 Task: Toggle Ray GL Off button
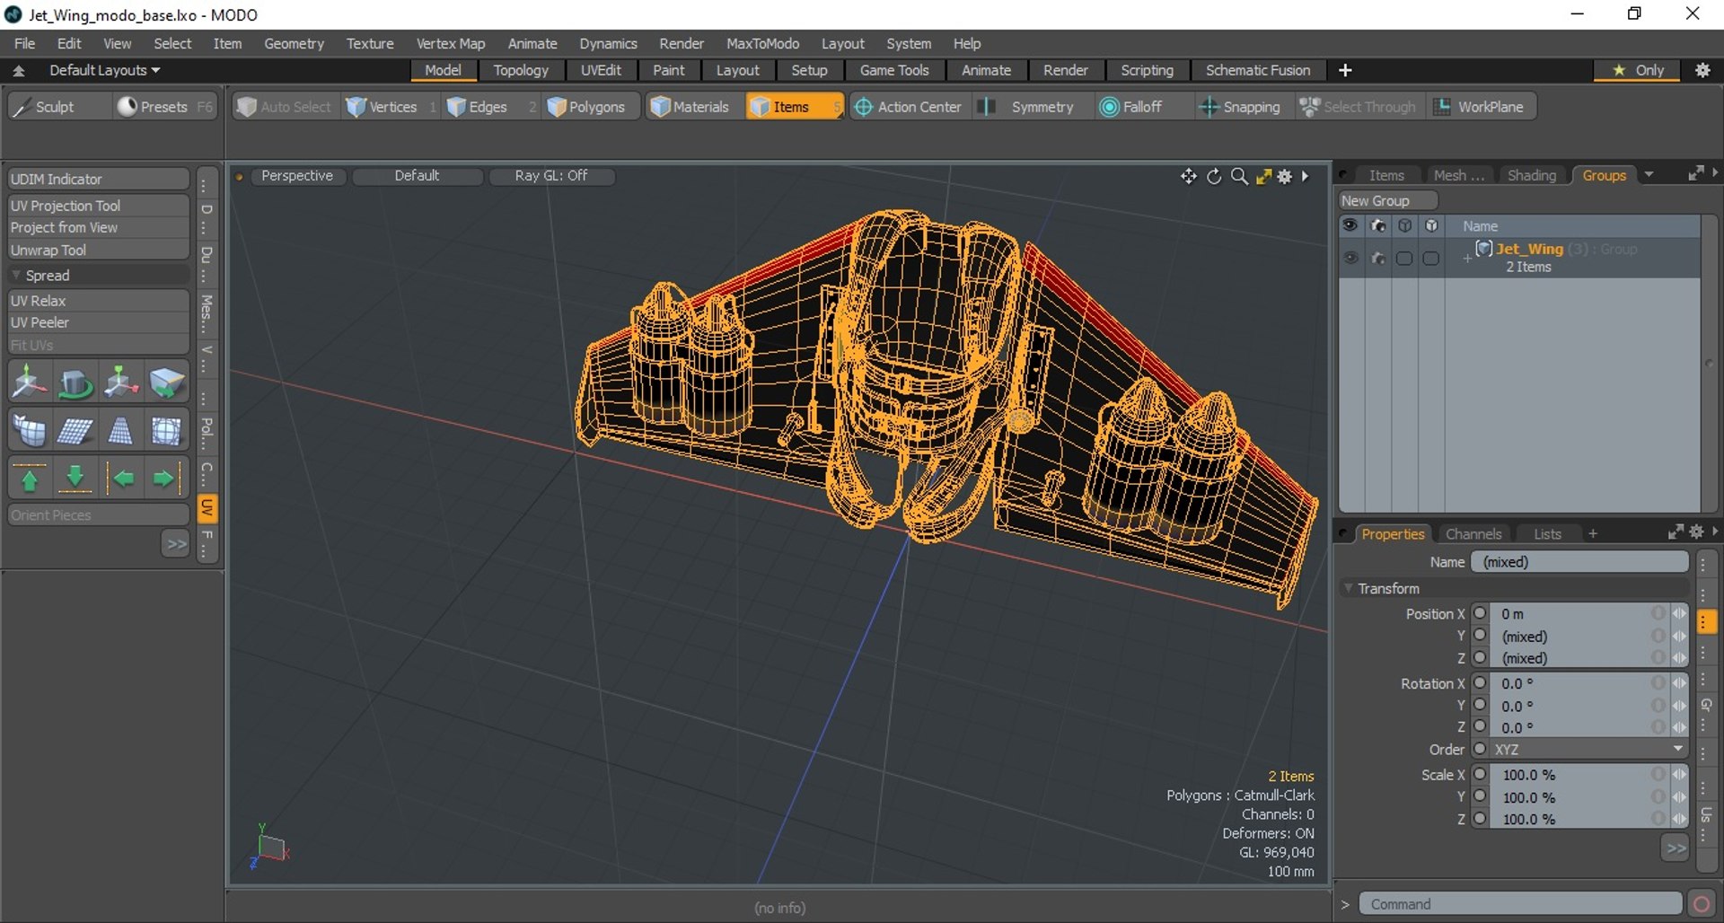pyautogui.click(x=551, y=176)
